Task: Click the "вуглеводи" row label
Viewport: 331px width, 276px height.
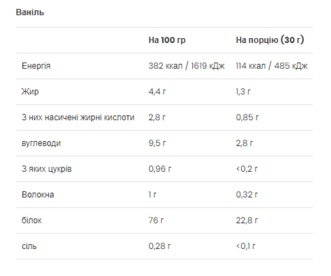Action: (x=41, y=143)
